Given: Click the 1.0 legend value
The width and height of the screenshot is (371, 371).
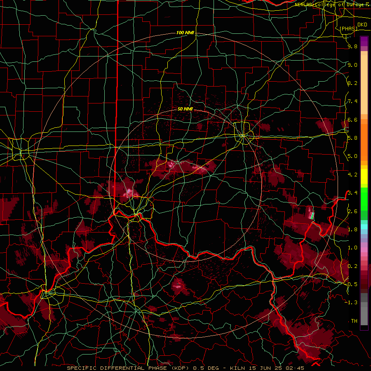Looking at the screenshot, I should [x=352, y=248].
